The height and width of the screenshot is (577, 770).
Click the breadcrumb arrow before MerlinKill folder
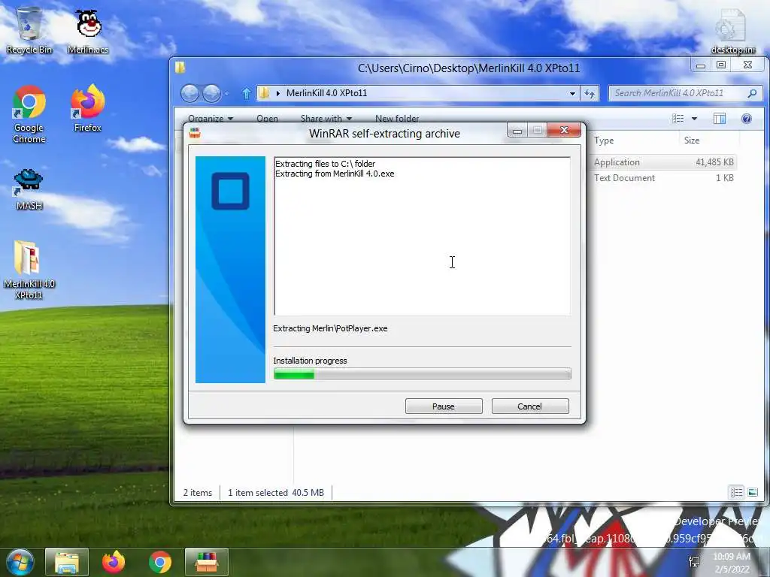pos(278,93)
